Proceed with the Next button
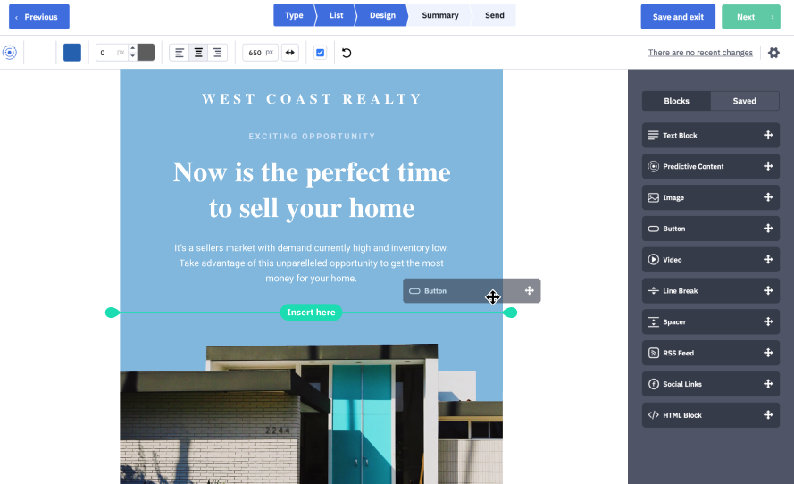The height and width of the screenshot is (484, 794). (x=751, y=17)
